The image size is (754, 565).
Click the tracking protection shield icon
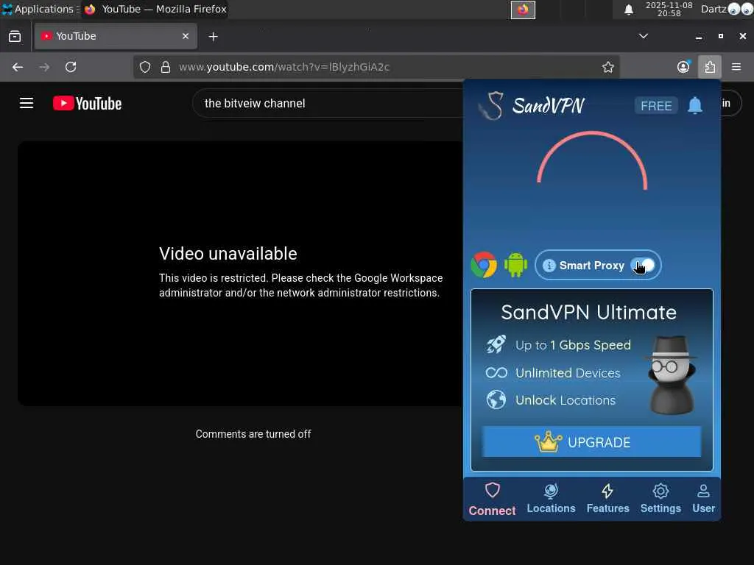145,67
